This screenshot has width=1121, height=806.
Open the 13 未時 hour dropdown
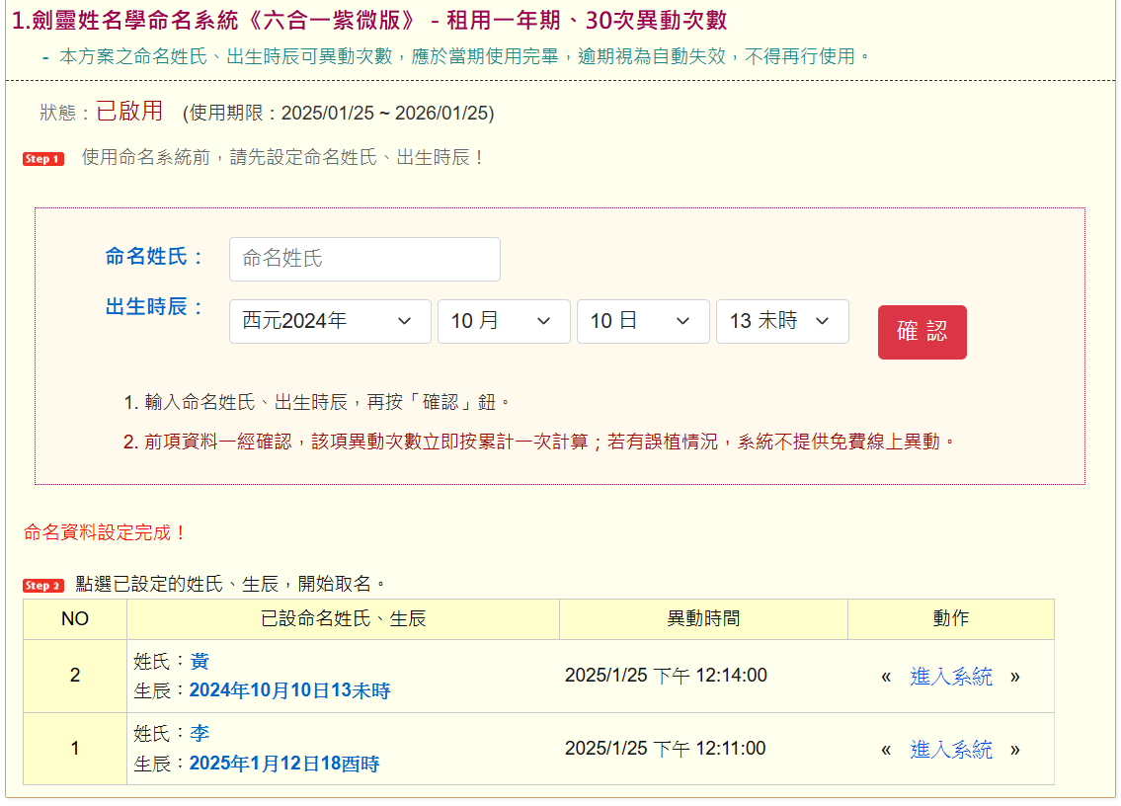coord(782,321)
